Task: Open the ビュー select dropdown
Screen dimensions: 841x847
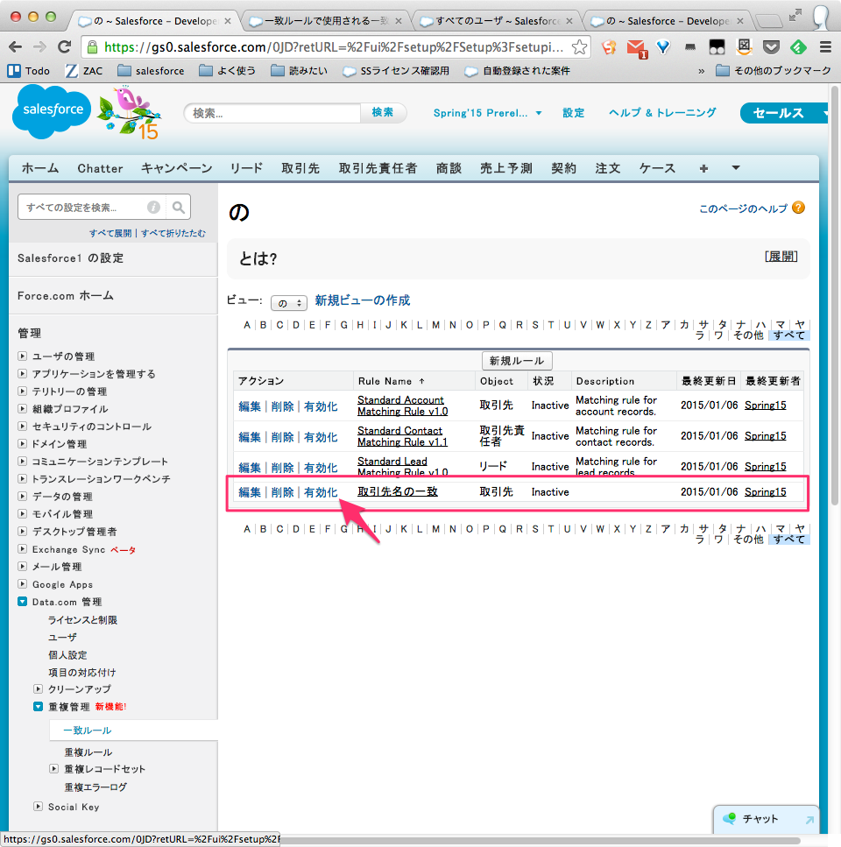Action: (x=289, y=303)
